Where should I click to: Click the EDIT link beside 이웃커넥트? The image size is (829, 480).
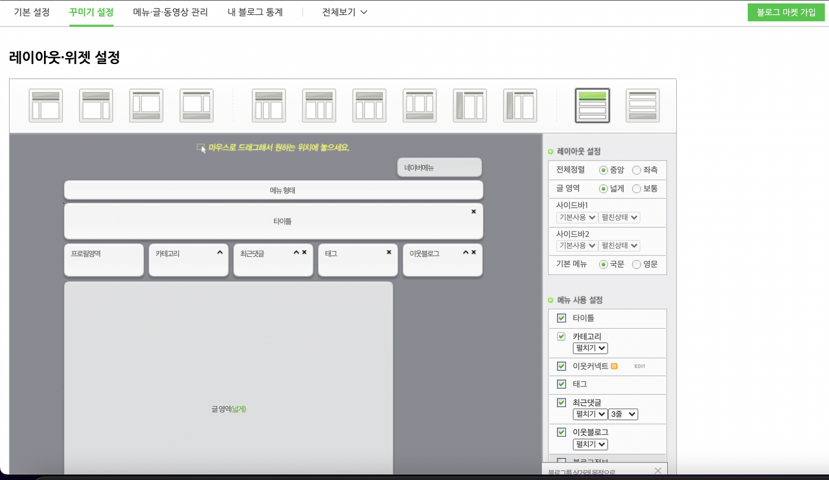640,366
